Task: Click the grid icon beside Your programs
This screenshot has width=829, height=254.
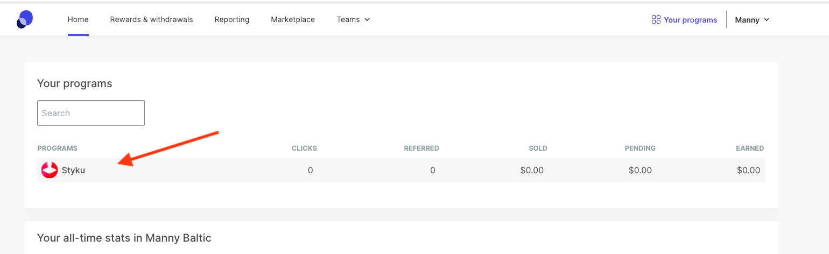Action: (x=656, y=20)
